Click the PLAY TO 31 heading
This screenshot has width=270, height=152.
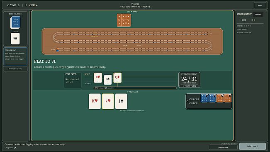(45, 61)
